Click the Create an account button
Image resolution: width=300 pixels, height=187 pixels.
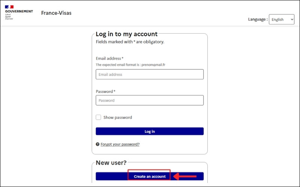[150, 176]
